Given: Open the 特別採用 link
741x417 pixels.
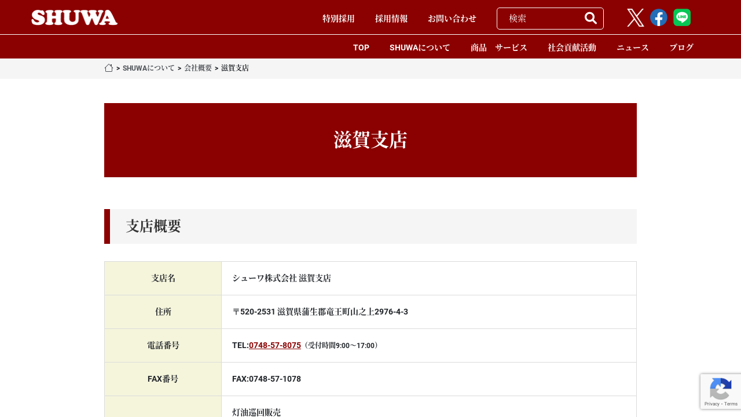Looking at the screenshot, I should (x=338, y=19).
